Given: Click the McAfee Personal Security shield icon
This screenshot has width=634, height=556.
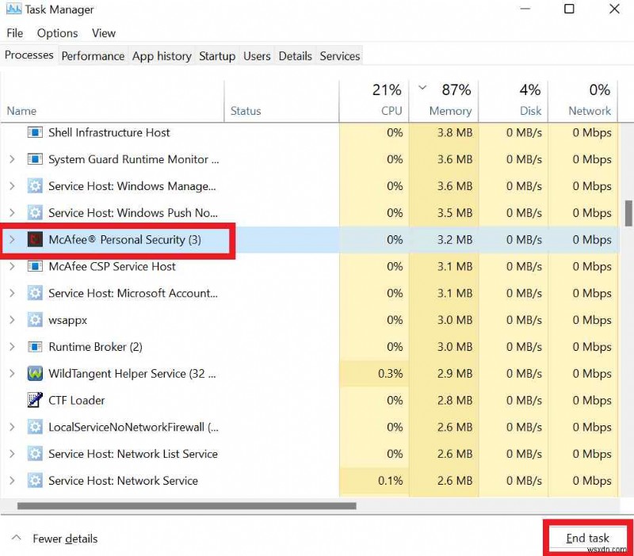Looking at the screenshot, I should 33,239.
